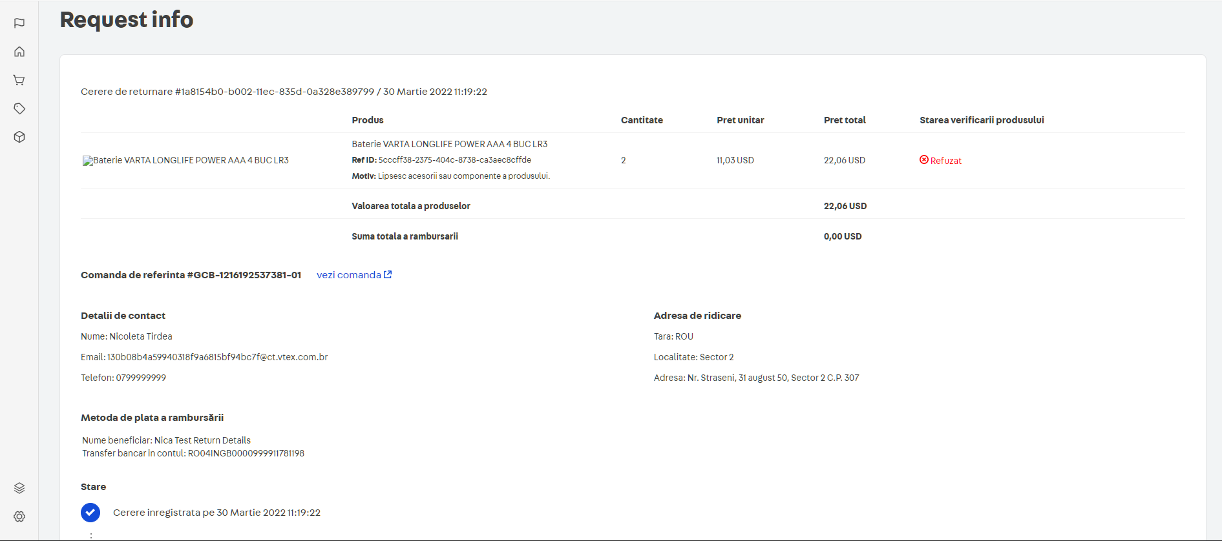Click the Refuzat status label
The width and height of the screenshot is (1222, 541).
(946, 161)
